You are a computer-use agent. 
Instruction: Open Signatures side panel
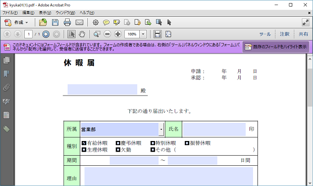coord(7,101)
